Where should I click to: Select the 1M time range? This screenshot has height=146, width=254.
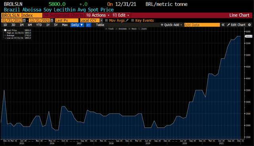coord(21,25)
